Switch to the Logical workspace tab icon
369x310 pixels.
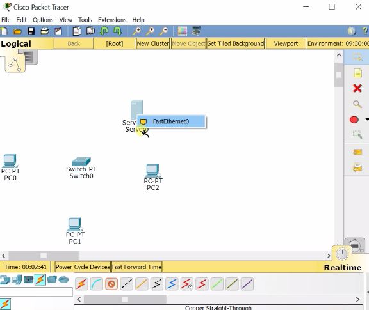click(x=15, y=64)
